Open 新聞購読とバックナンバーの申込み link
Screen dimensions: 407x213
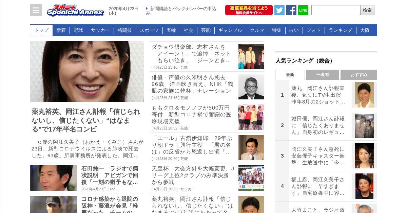click(181, 11)
